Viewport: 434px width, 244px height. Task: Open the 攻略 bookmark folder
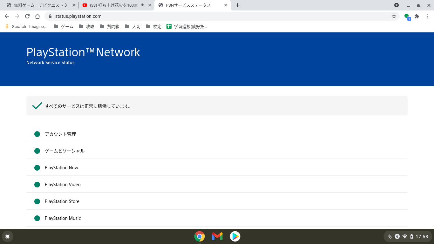[x=87, y=27]
